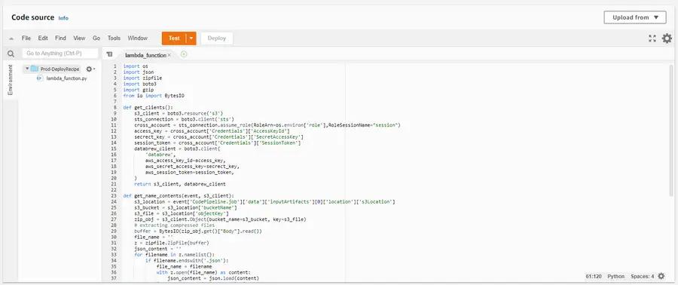Open lambda_function.py in file tree
Viewport: 678px width, 285px height.
(66, 78)
